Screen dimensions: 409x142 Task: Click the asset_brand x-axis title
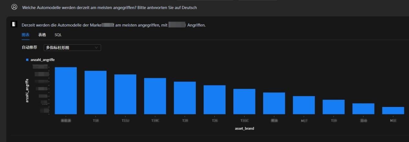[244, 129]
